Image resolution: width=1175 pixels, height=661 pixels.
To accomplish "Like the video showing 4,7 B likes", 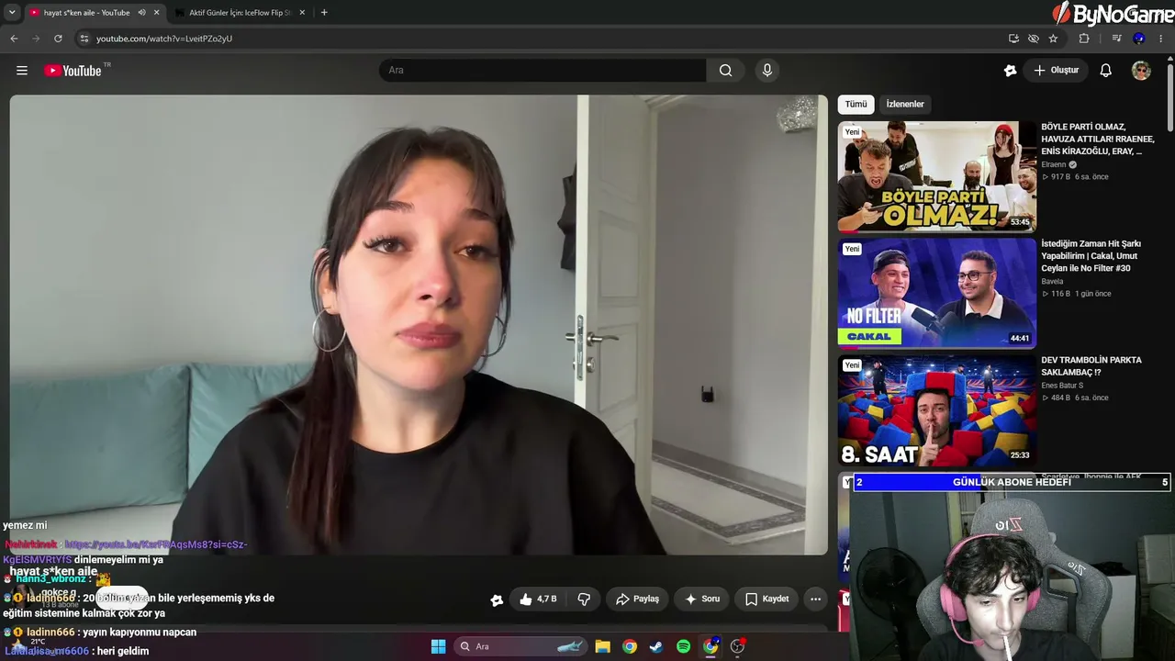I will (538, 599).
